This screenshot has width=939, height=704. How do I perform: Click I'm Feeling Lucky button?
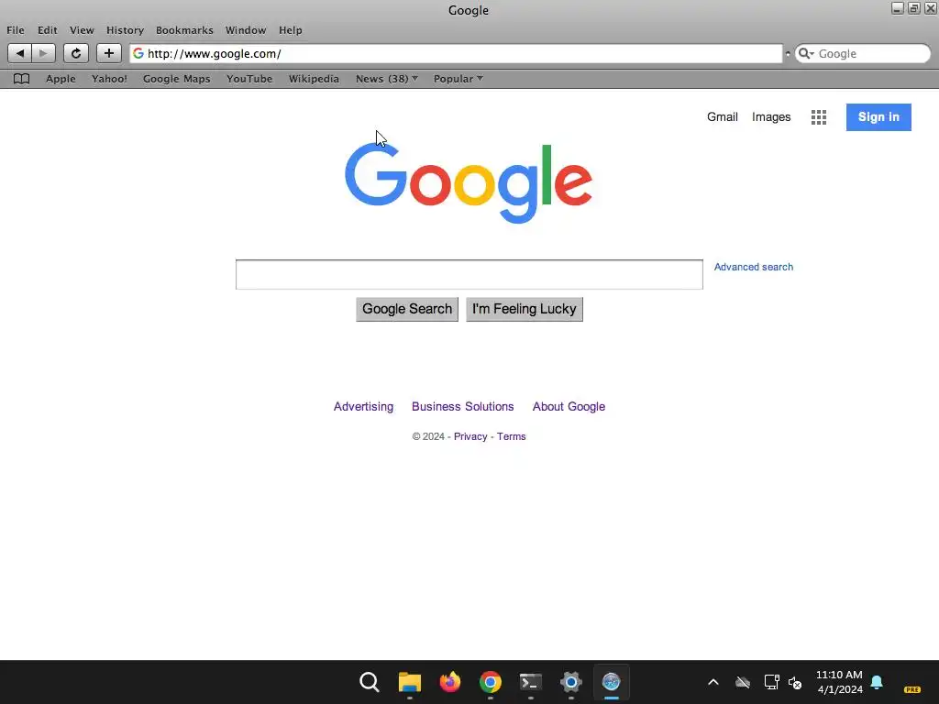524,309
